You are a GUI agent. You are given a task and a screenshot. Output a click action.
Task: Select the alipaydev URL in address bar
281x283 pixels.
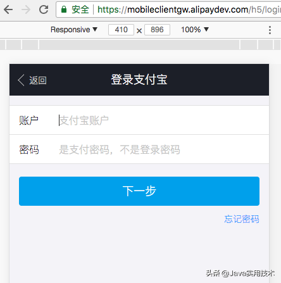pos(189,9)
